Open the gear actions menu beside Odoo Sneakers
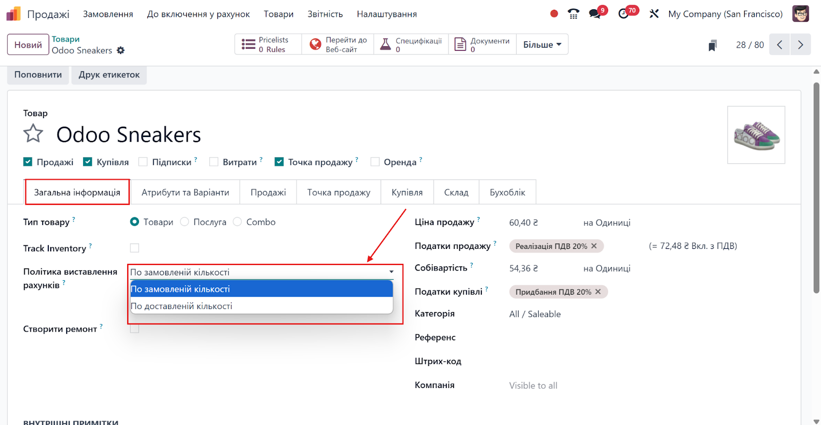821x425 pixels. 121,50
